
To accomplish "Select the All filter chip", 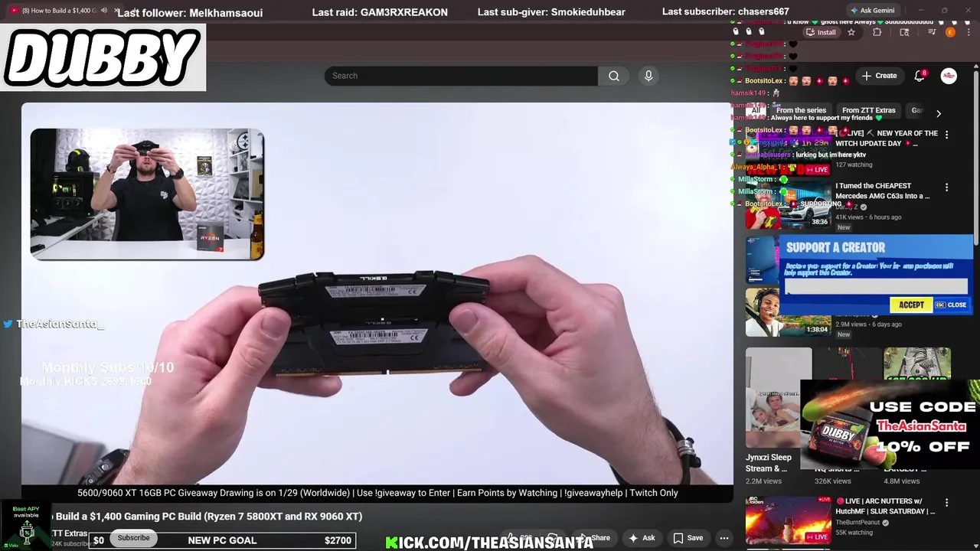I will point(756,110).
